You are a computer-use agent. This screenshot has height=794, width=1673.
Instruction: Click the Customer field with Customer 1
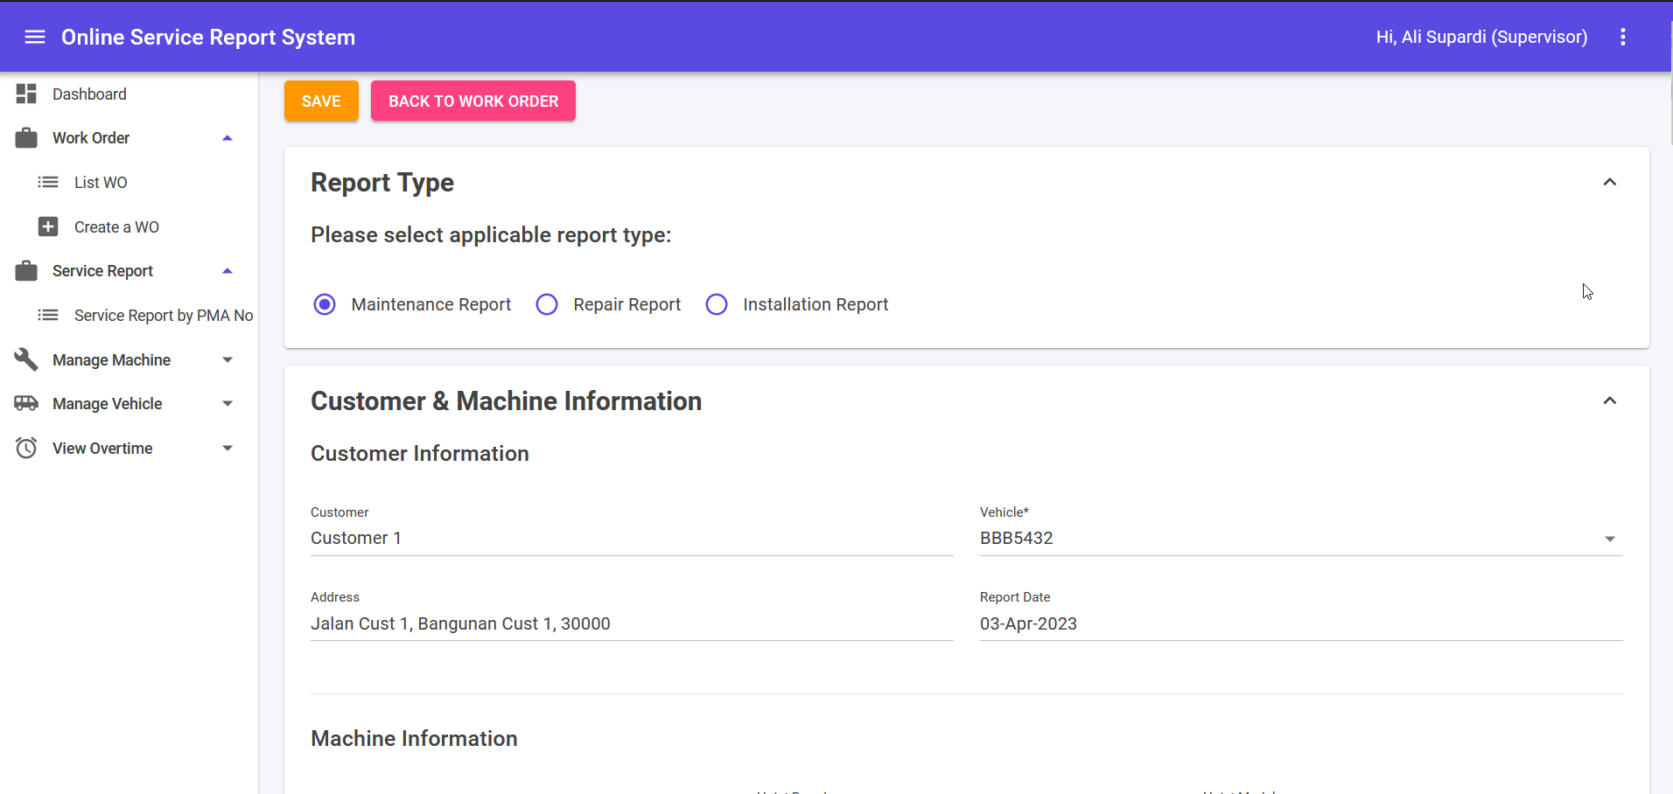tap(632, 538)
